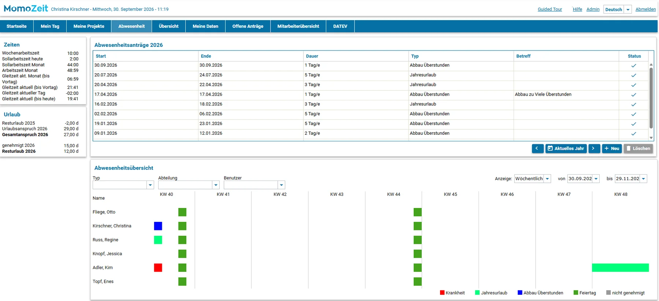Open the Typ filter dropdown

coord(150,185)
